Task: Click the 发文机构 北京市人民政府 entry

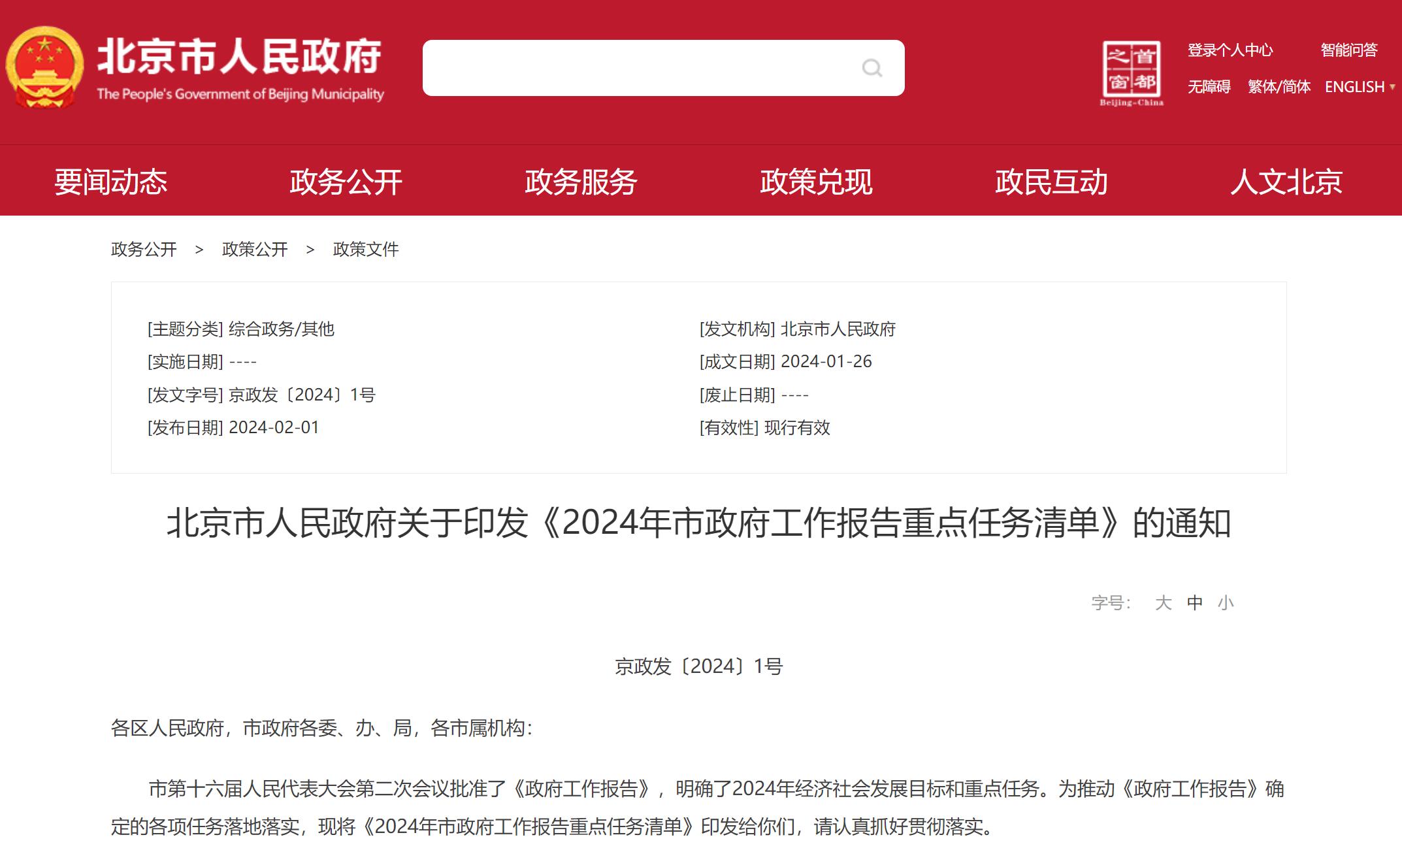Action: (797, 329)
